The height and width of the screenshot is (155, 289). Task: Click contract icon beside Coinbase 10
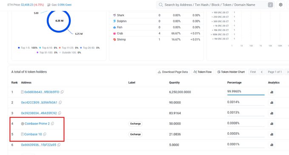tap(22, 134)
